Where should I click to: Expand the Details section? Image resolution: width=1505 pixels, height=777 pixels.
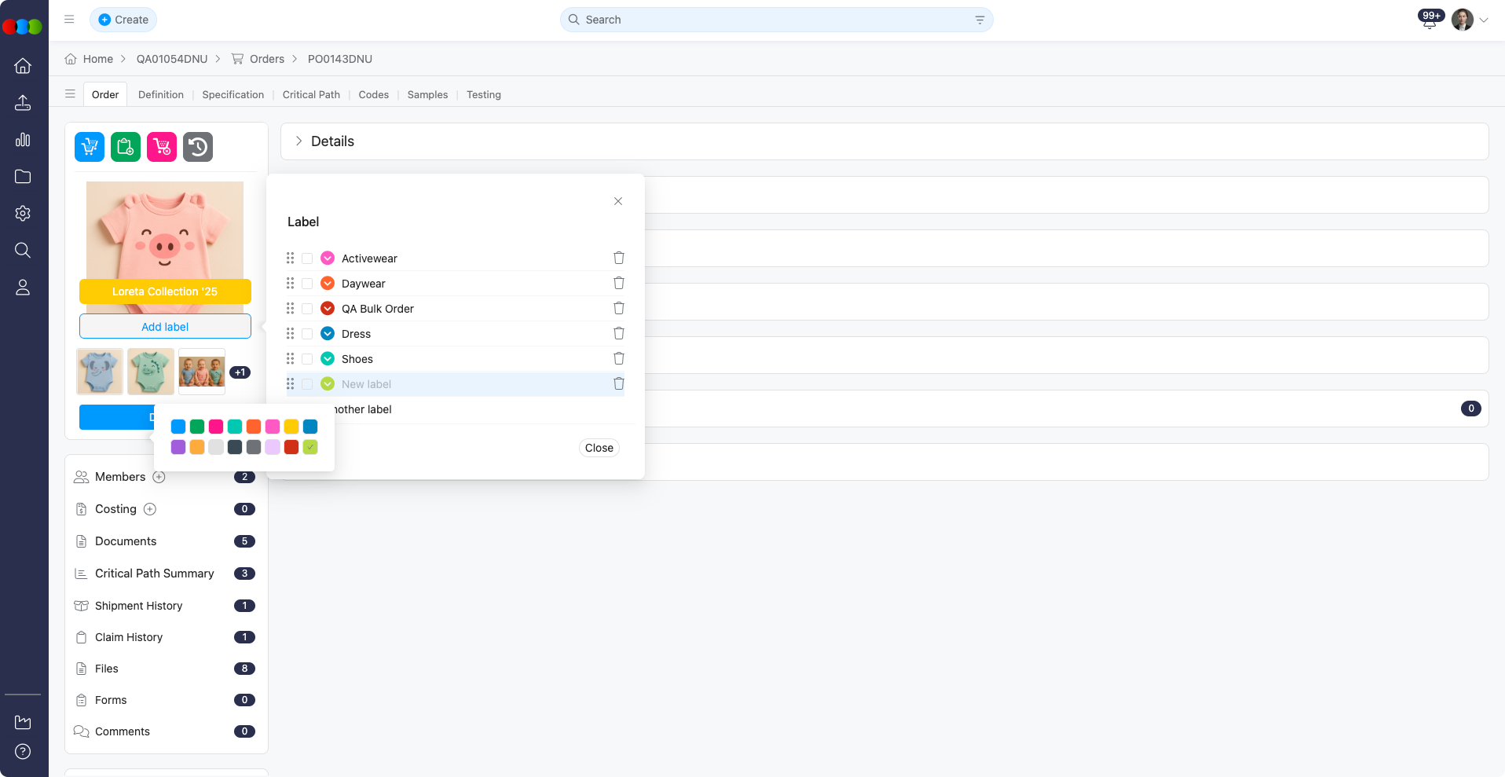tap(298, 141)
